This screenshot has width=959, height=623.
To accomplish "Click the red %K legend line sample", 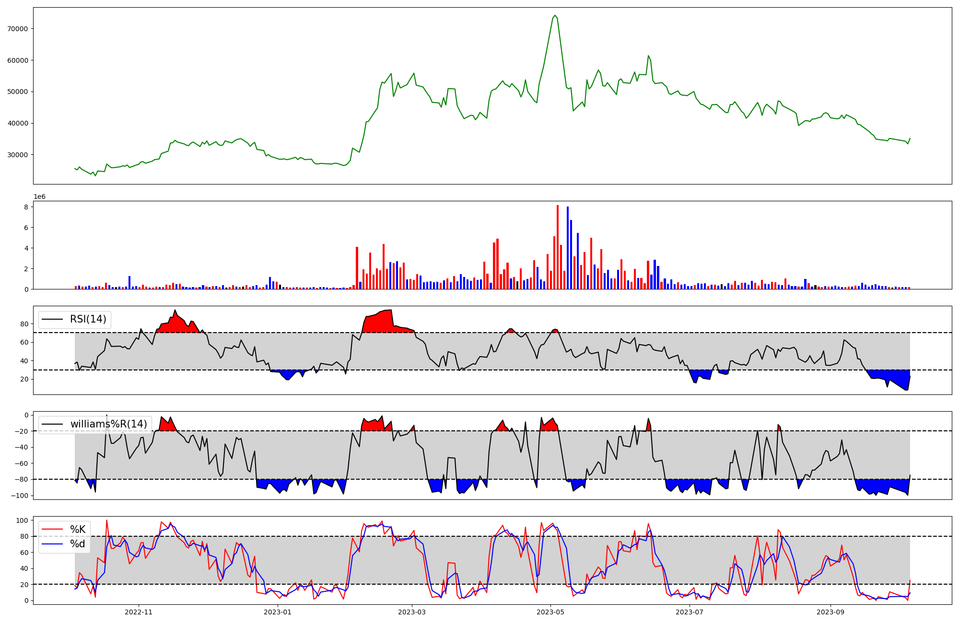I will point(53,530).
